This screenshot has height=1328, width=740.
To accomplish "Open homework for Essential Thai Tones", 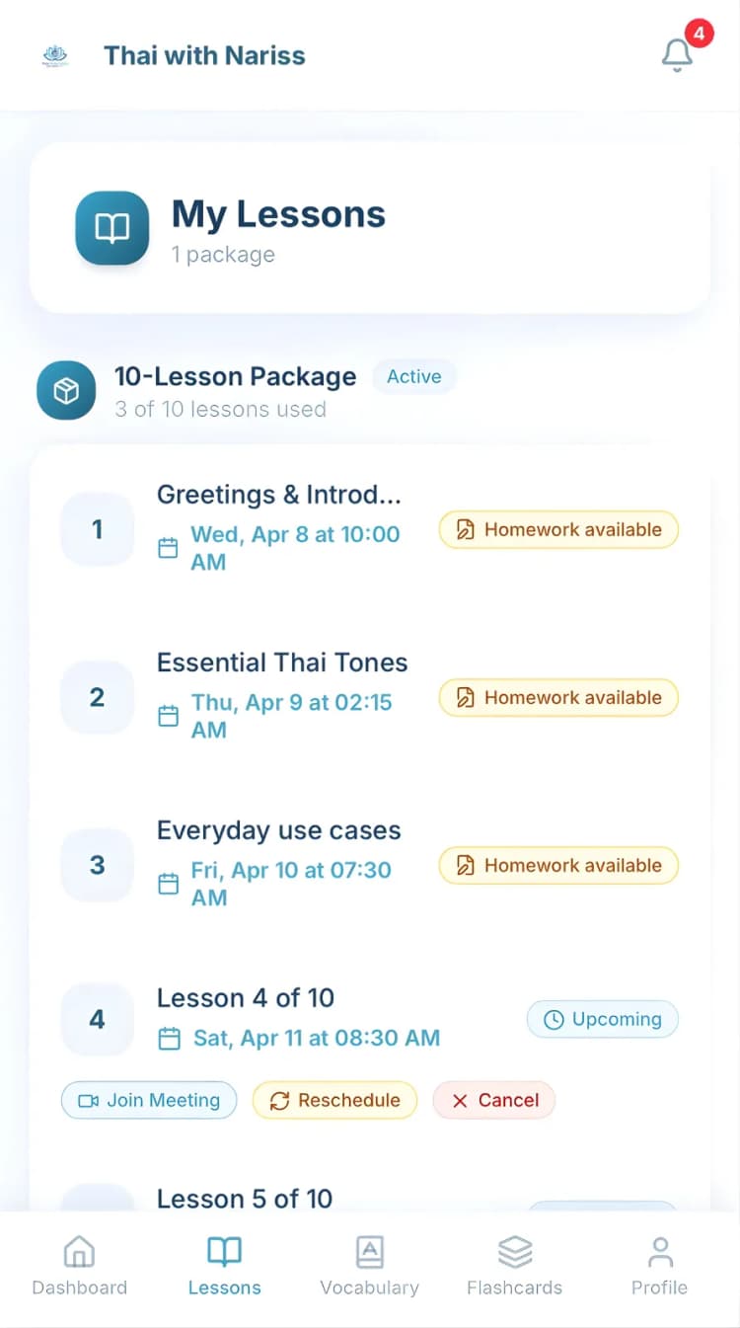I will [557, 697].
